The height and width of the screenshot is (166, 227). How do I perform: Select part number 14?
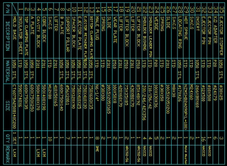(97, 10)
